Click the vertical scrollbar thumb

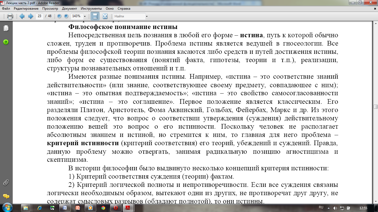click(x=376, y=107)
